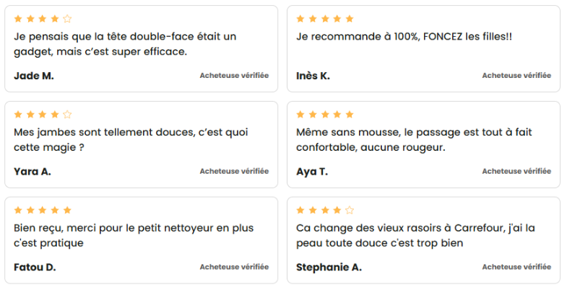The image size is (567, 290).
Task: Click the fifth filled star in Fatou D.'s review
Action: (67, 210)
